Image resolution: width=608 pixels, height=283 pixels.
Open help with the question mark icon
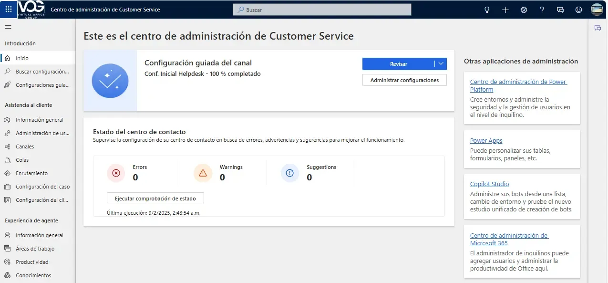click(542, 10)
